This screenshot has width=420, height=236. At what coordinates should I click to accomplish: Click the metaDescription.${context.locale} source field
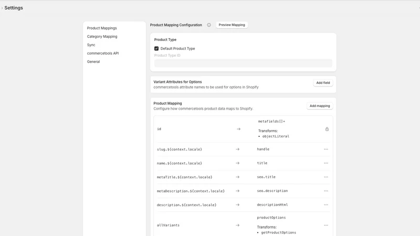191,191
